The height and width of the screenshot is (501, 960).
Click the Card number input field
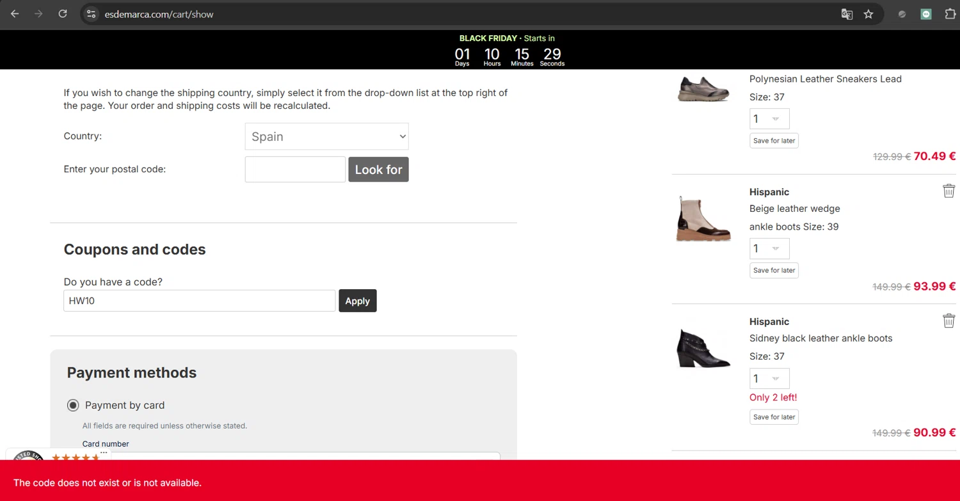coord(291,456)
